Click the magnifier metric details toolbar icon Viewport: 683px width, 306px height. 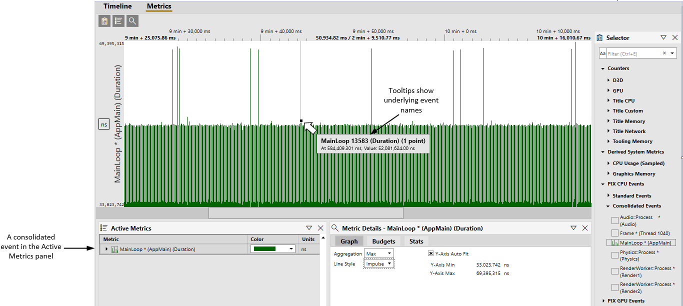(132, 21)
